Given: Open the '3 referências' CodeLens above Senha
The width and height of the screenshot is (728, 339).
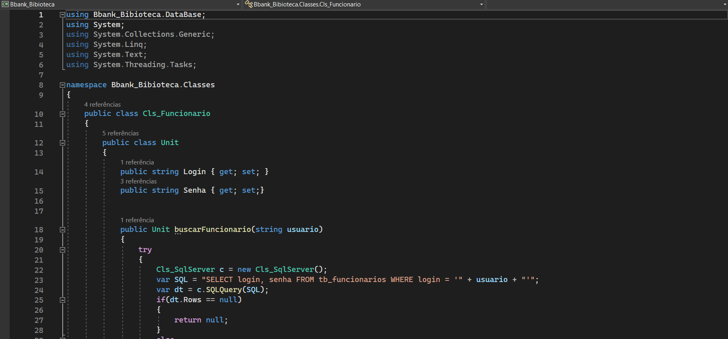Looking at the screenshot, I should pos(138,181).
